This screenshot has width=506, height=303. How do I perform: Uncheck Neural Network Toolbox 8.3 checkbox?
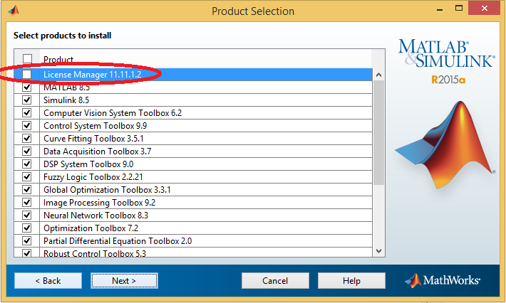(27, 215)
